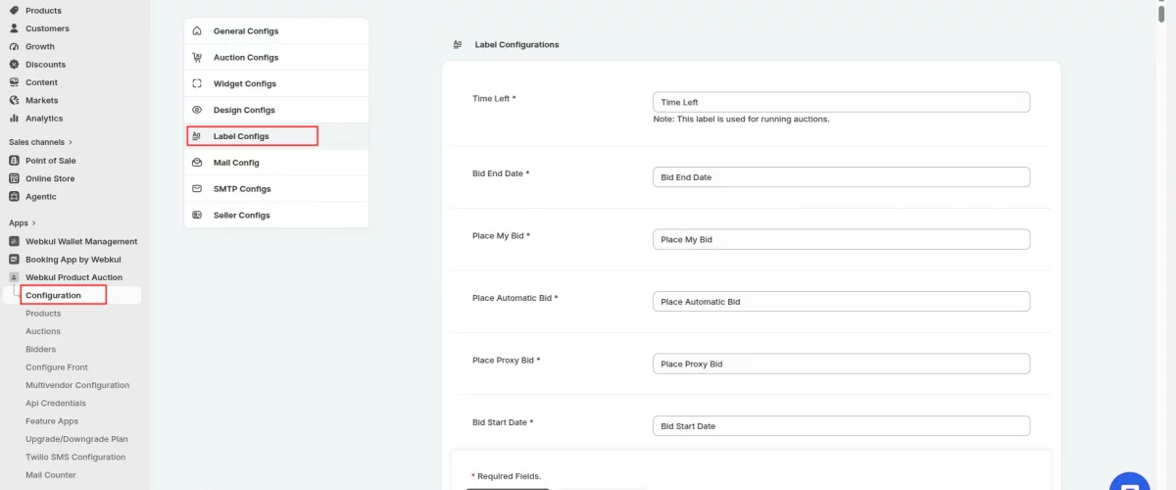Click the Place Proxy Bid input field
The height and width of the screenshot is (490, 1176).
[841, 364]
